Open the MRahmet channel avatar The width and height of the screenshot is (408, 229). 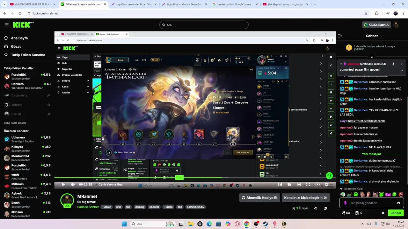pyautogui.click(x=67, y=200)
